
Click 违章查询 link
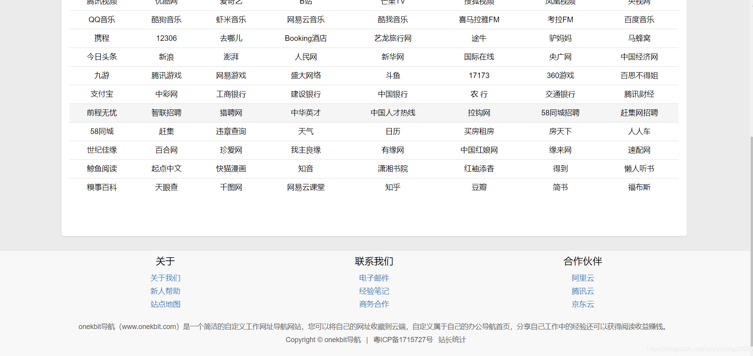(231, 132)
